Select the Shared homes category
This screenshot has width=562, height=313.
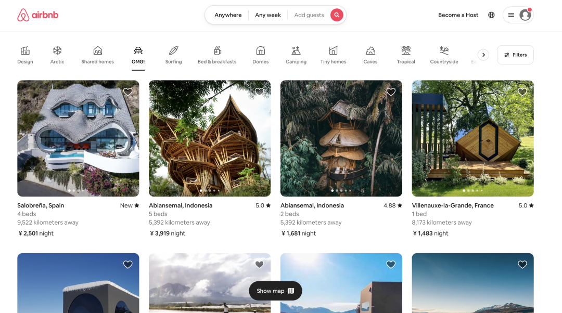[x=97, y=55]
